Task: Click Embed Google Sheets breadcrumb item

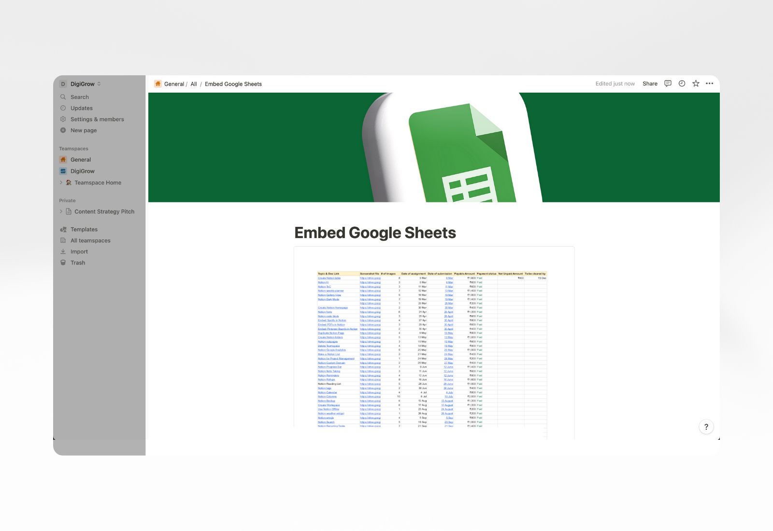Action: pos(233,84)
